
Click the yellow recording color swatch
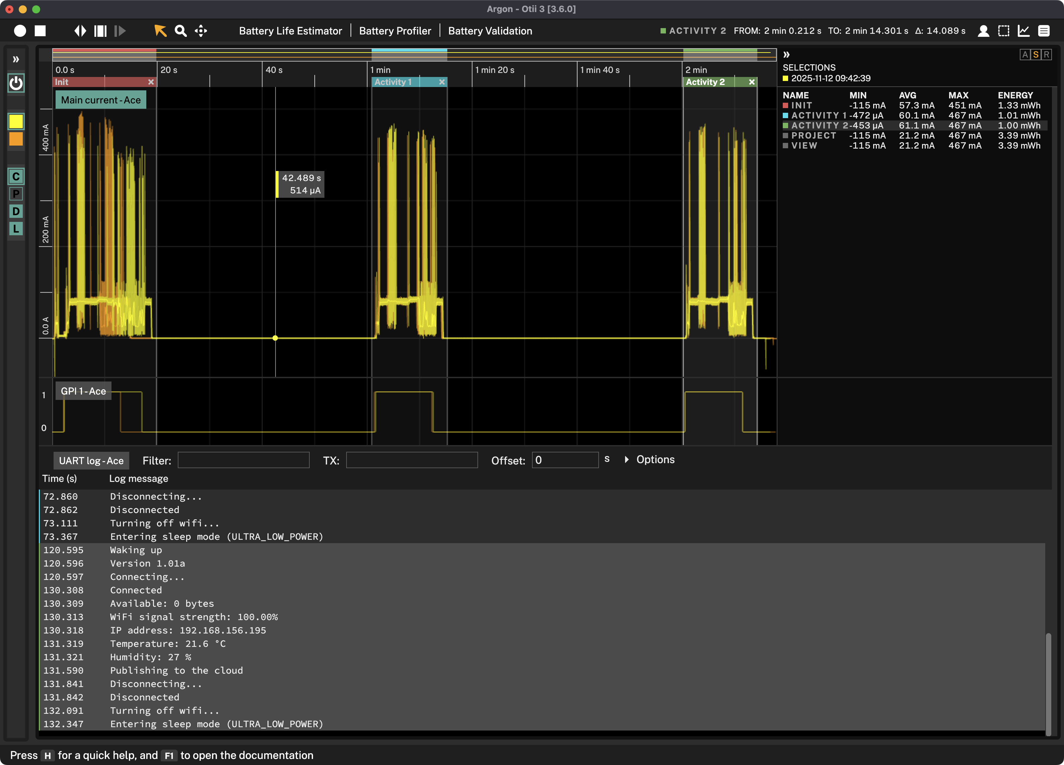pyautogui.click(x=16, y=122)
